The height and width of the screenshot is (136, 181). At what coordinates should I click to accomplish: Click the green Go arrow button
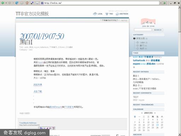165,3
